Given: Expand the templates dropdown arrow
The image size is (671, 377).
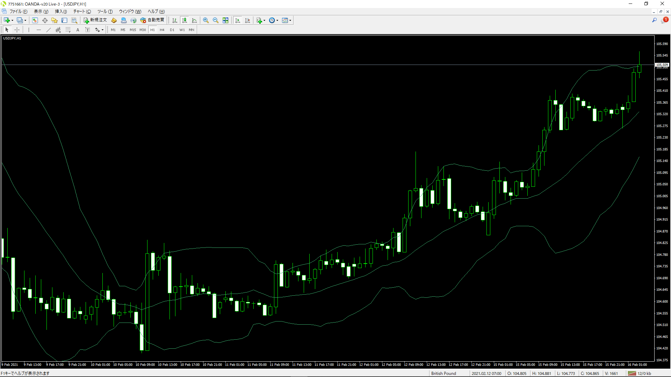Looking at the screenshot, I should pos(290,20).
